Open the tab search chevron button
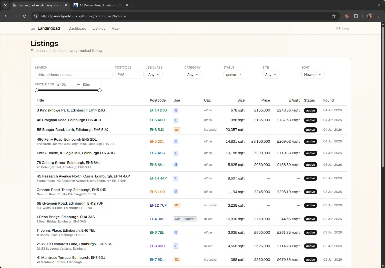Screen dimensions: 385x268 point(5,5)
